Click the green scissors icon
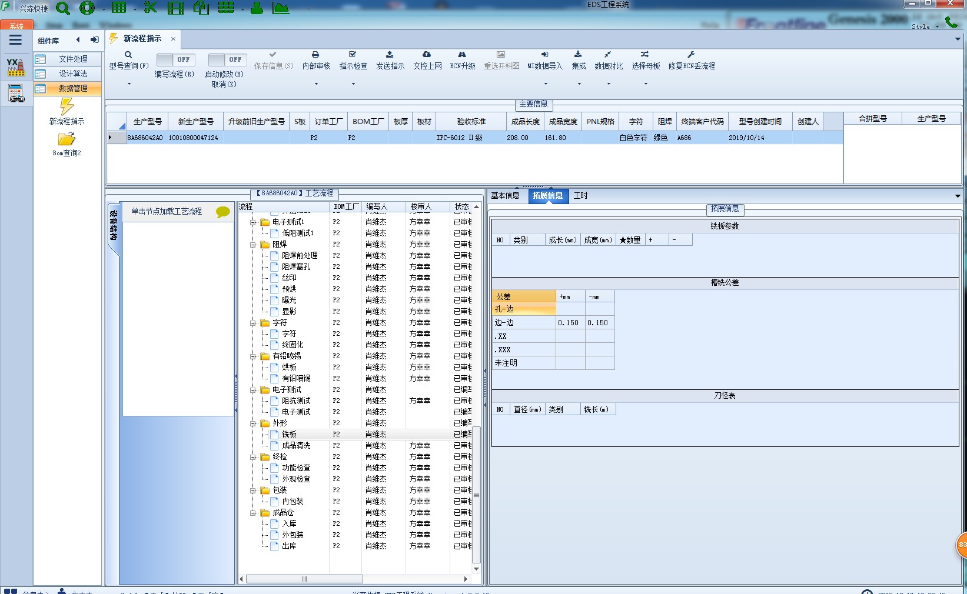The height and width of the screenshot is (594, 967). 151,8
